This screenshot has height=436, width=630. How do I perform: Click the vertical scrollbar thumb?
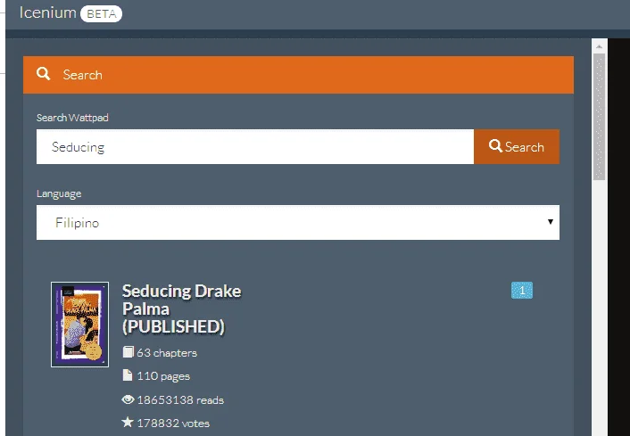coord(599,117)
